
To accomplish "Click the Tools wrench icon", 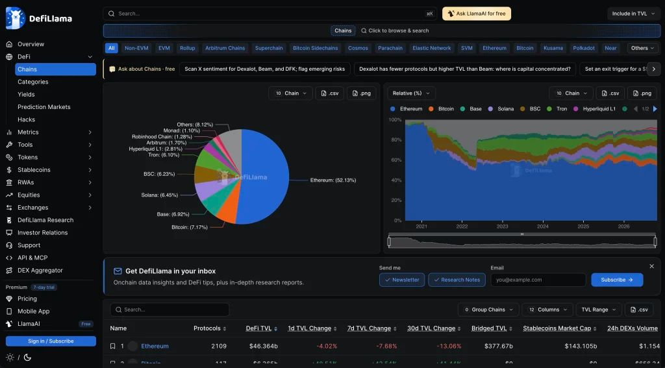I will [9, 145].
